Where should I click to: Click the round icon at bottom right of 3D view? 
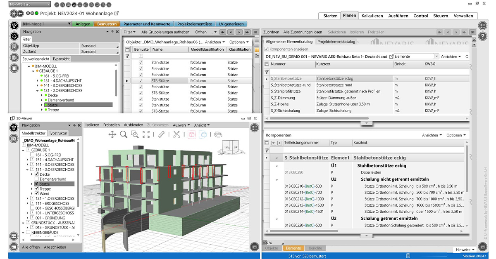(x=254, y=247)
